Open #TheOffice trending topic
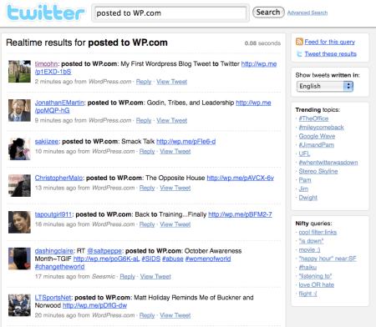376x327 pixels. pyautogui.click(x=313, y=118)
